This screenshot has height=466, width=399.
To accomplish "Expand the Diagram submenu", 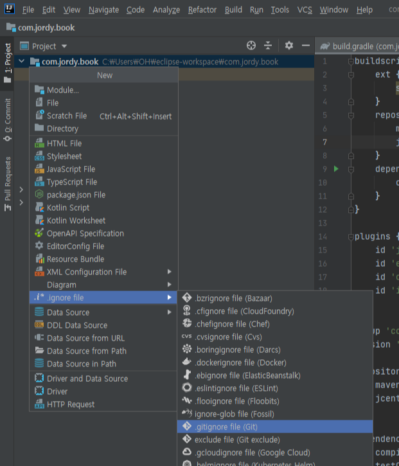I will point(103,285).
